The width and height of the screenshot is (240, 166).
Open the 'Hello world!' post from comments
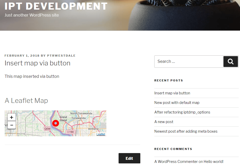pyautogui.click(x=213, y=161)
